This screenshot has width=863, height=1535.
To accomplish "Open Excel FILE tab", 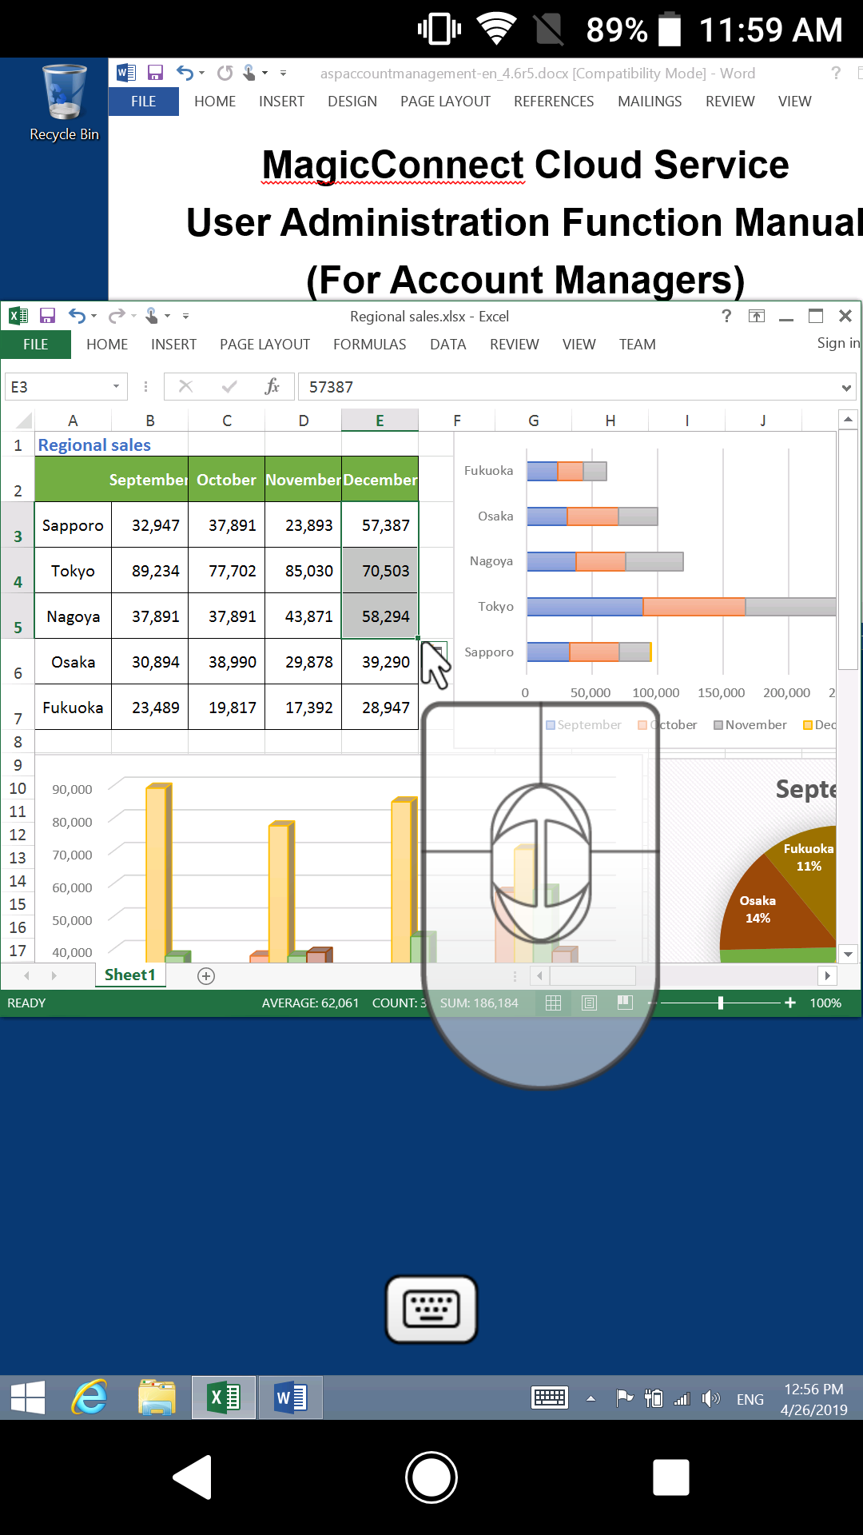I will tap(36, 345).
